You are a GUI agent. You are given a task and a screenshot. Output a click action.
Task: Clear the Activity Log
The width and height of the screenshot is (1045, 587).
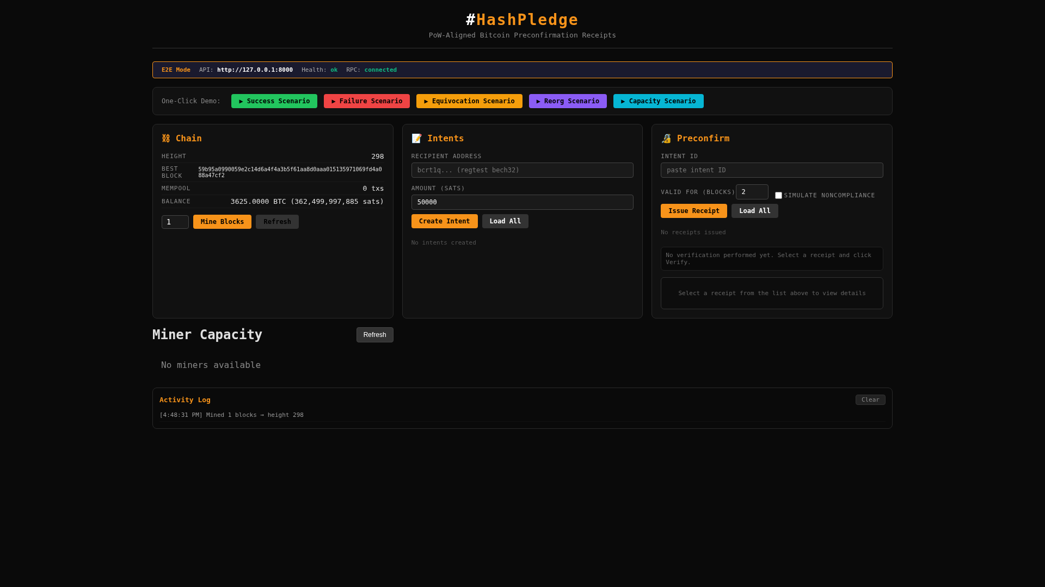870,400
